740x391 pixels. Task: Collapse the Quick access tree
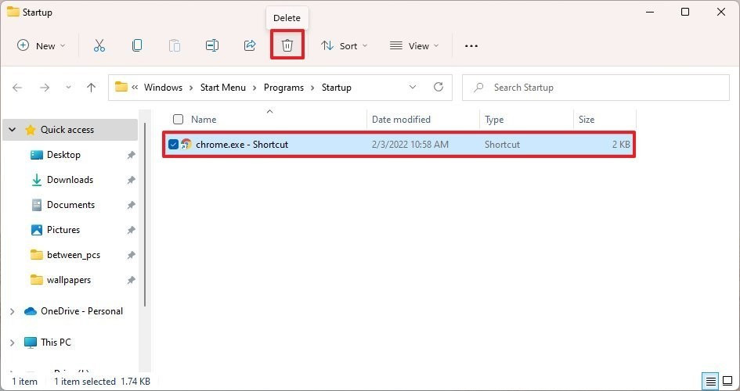pyautogui.click(x=13, y=130)
